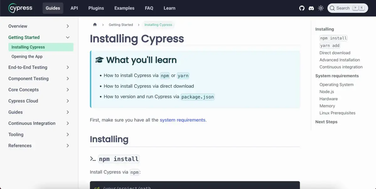376x189 pixels.
Task: Jump to npm install in contents
Action: click(x=333, y=38)
